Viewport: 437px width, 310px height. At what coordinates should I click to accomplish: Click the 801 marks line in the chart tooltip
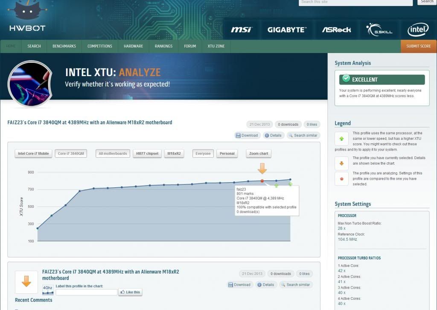[245, 194]
